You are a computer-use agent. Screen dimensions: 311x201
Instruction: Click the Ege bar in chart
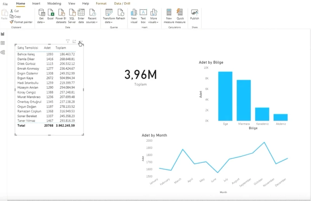(x=225, y=96)
